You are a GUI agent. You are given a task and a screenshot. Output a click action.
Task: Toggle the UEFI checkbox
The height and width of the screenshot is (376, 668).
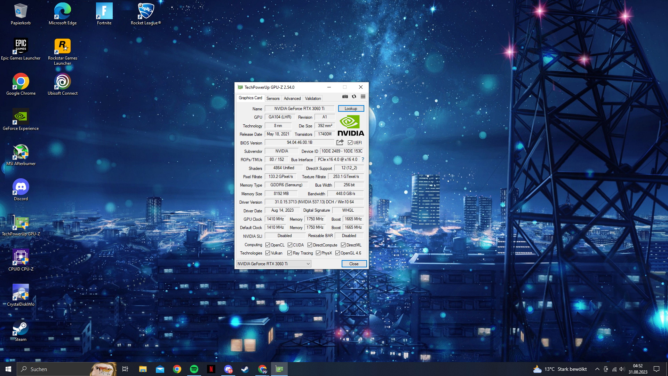click(350, 143)
